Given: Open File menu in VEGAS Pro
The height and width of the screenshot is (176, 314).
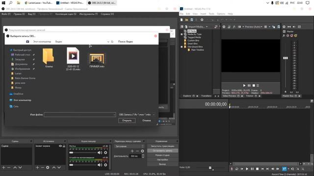Looking at the screenshot, I should 182,14.
